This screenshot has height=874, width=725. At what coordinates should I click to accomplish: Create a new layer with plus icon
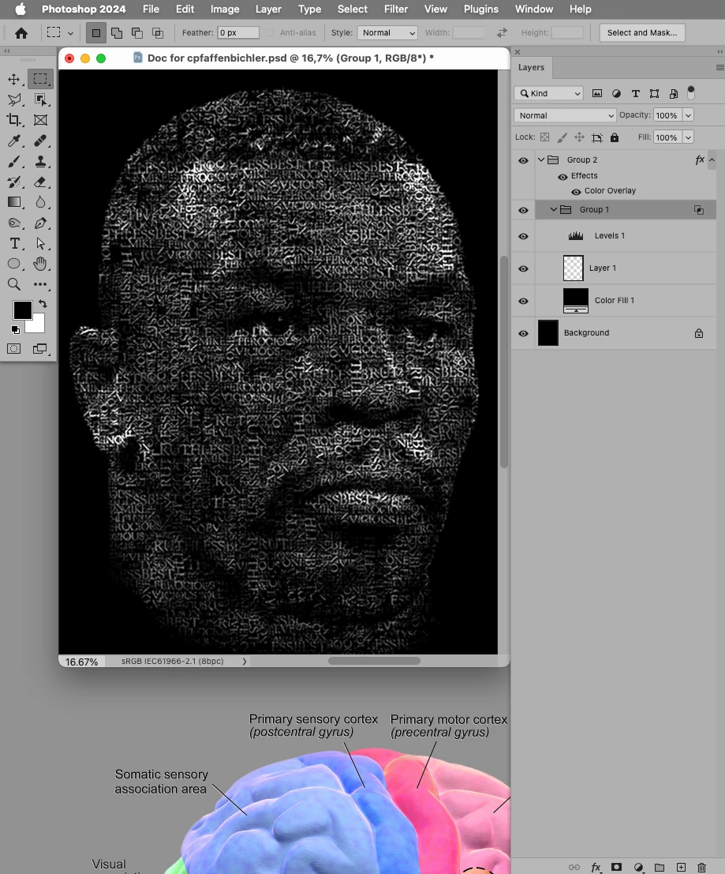(681, 868)
